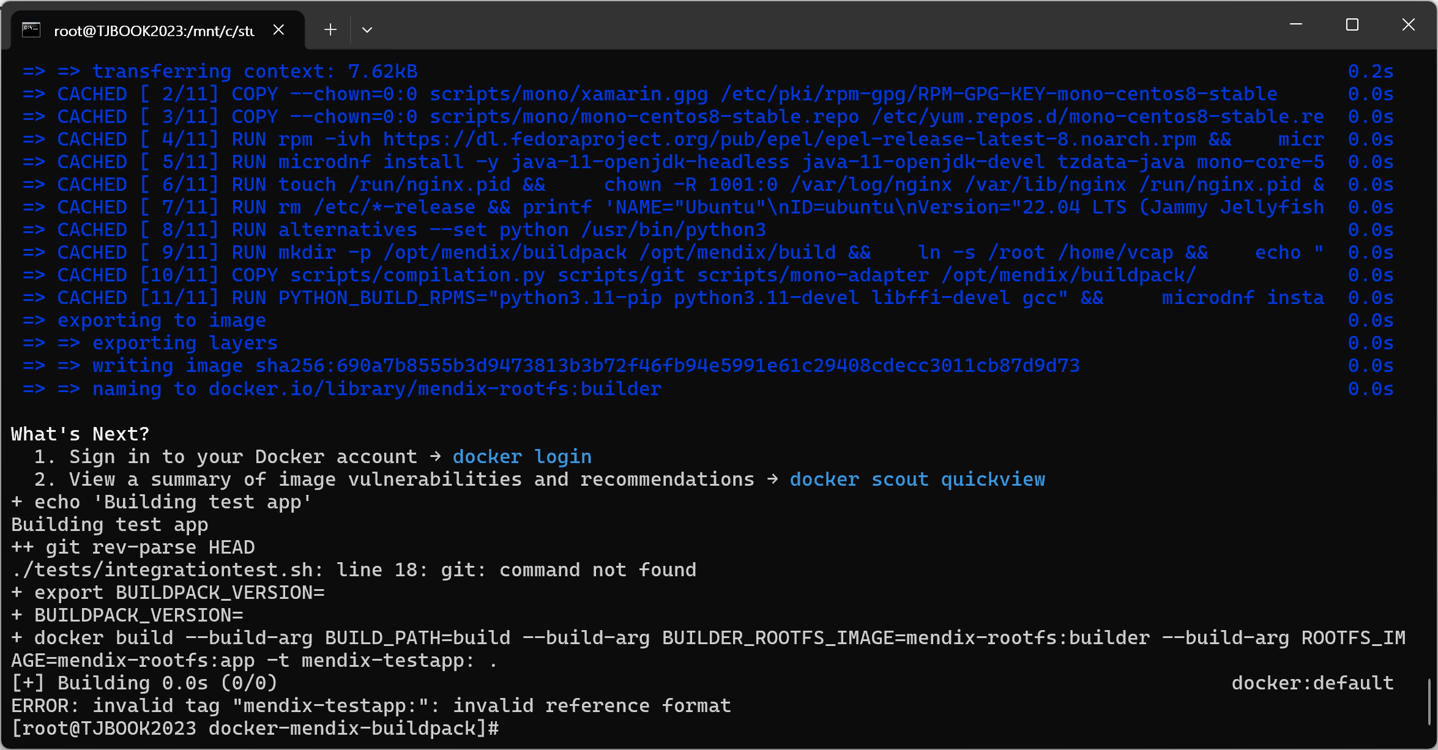Click the CACHED [ 3/11] COPY line

tap(673, 117)
